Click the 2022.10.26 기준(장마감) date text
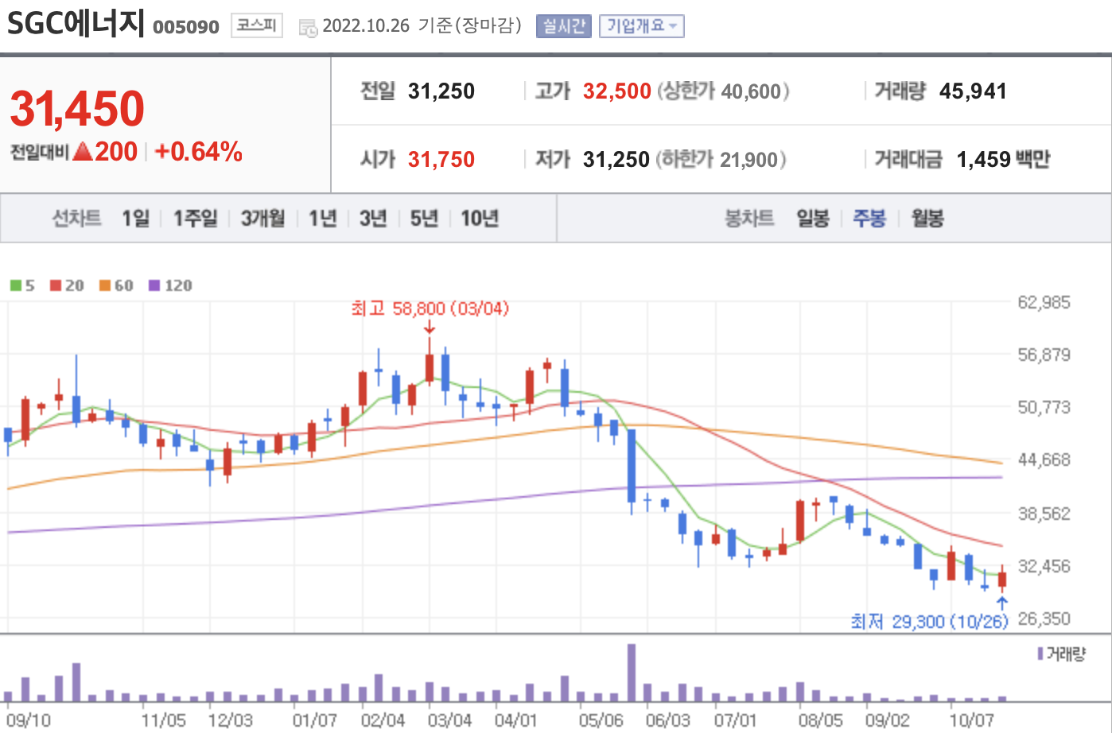This screenshot has width=1112, height=733. [x=422, y=26]
